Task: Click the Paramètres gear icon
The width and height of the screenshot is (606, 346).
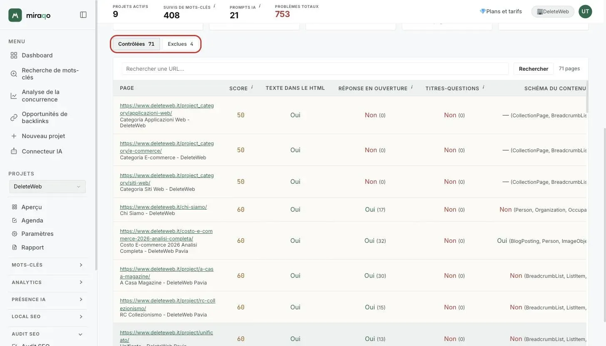Action: point(15,234)
